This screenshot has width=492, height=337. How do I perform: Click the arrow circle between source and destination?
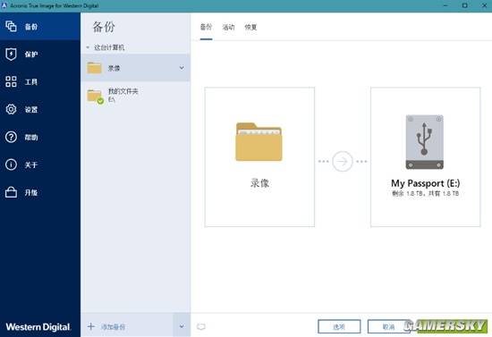click(x=343, y=162)
